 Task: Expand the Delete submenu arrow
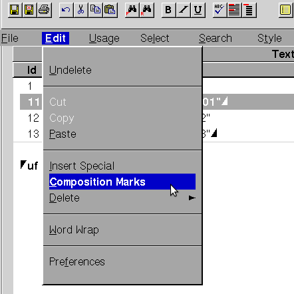[192, 198]
